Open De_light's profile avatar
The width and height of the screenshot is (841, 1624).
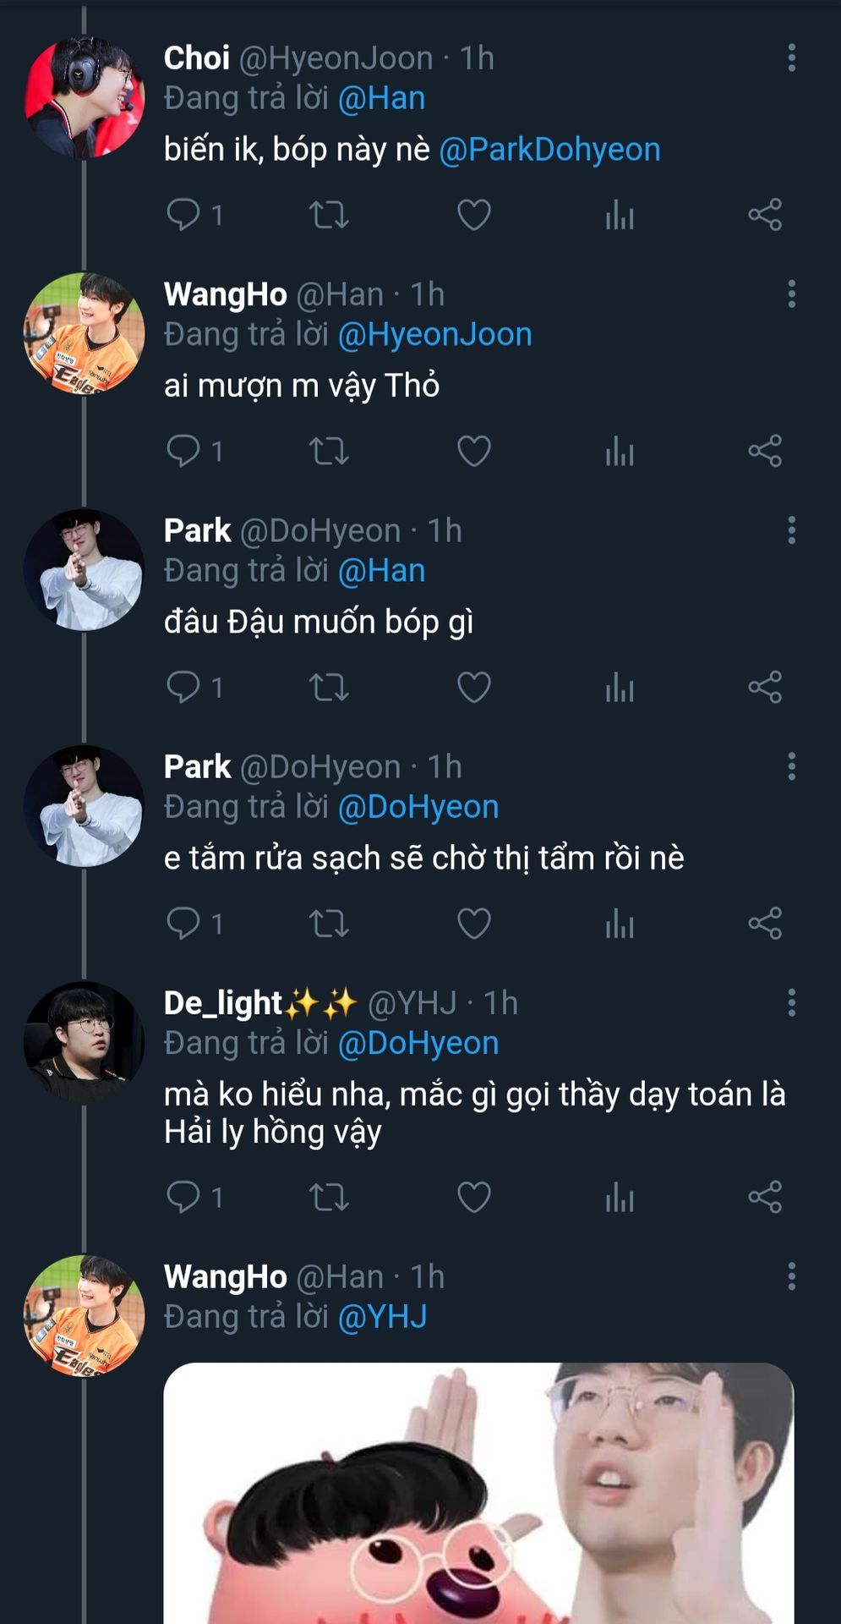84,1041
